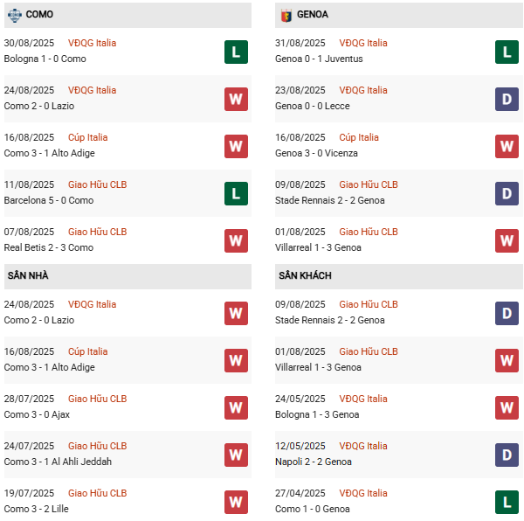Open the VĐQG Italia link above Bologna 1 - 0 Como
The height and width of the screenshot is (521, 524).
(x=92, y=43)
